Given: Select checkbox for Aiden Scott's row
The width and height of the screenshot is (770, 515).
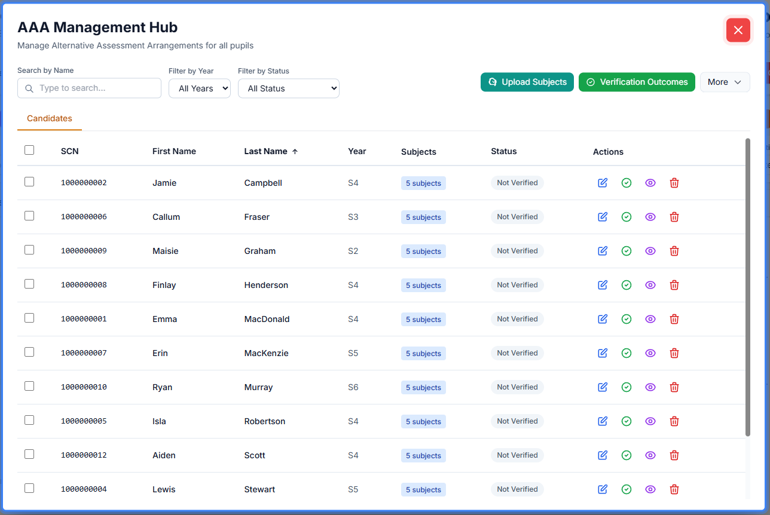Looking at the screenshot, I should pos(29,454).
